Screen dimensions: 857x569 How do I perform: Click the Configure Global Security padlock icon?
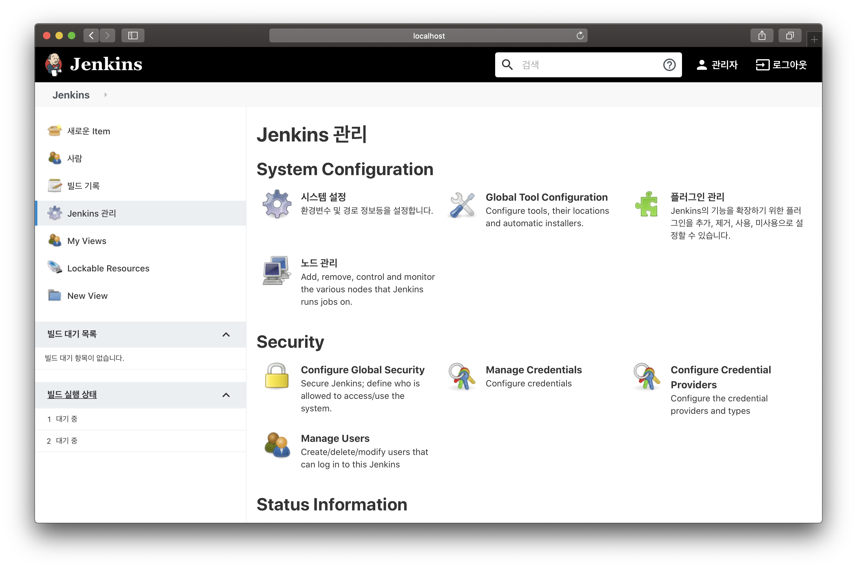(277, 376)
